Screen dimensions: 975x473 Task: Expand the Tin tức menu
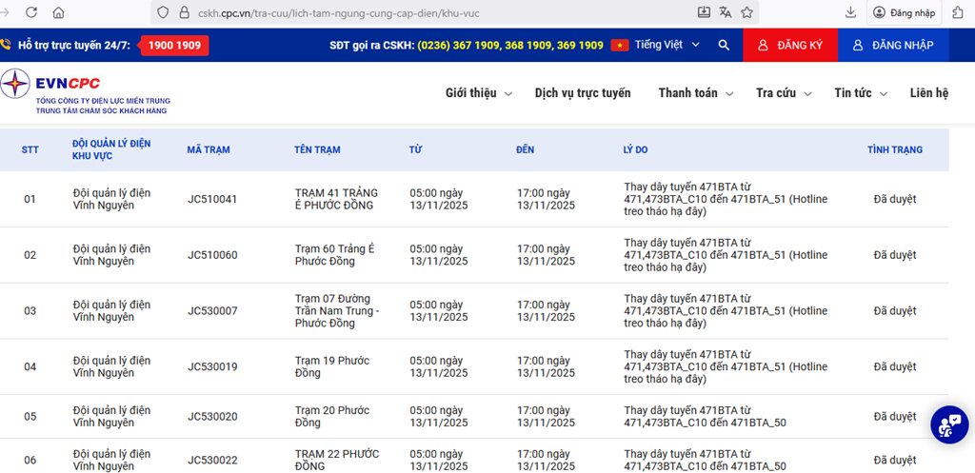click(x=861, y=93)
